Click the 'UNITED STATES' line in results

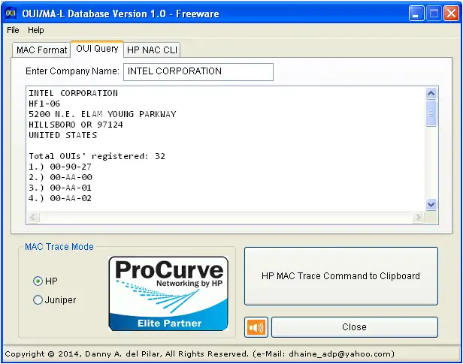[62, 135]
